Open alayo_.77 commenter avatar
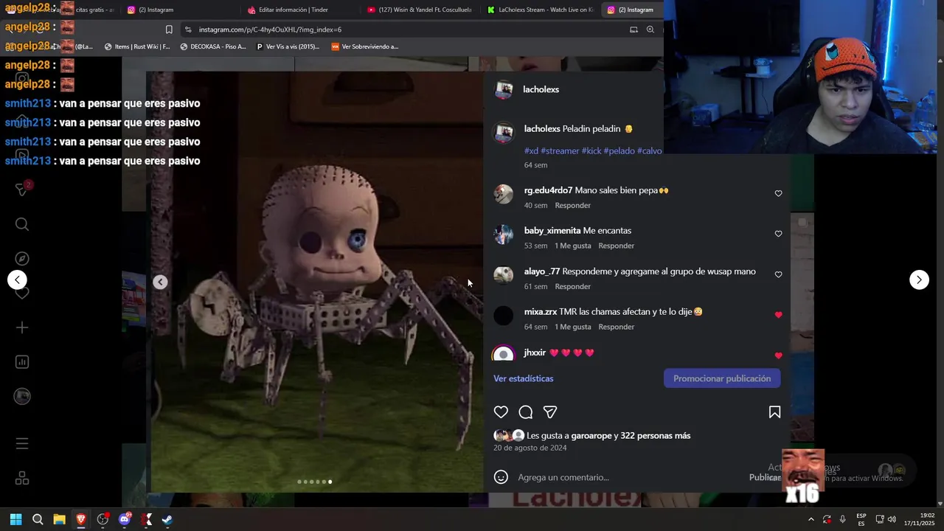 point(504,275)
